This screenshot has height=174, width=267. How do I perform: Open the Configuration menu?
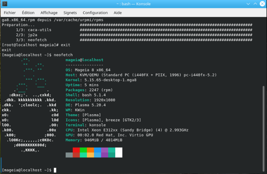pyautogui.click(x=95, y=13)
